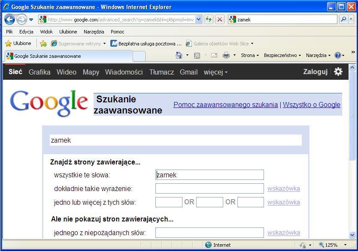
Task: Click the scrollbar down arrow
Action: pyautogui.click(x=352, y=235)
